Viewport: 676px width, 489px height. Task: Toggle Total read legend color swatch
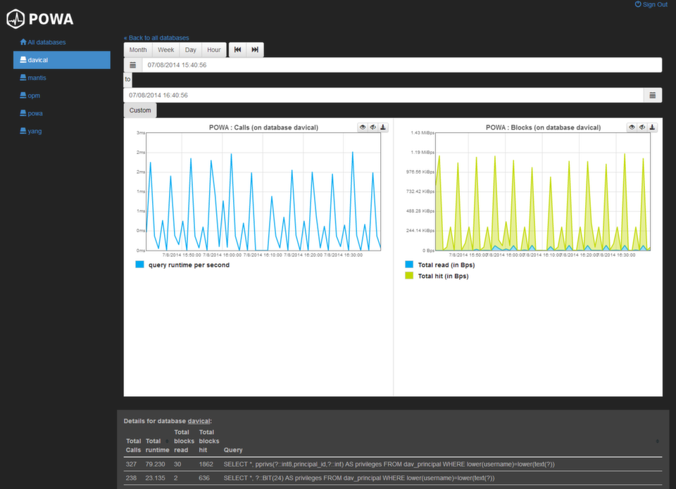point(409,265)
